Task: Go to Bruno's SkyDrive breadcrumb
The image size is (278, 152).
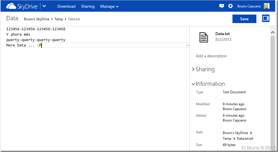Action: tap(36, 19)
